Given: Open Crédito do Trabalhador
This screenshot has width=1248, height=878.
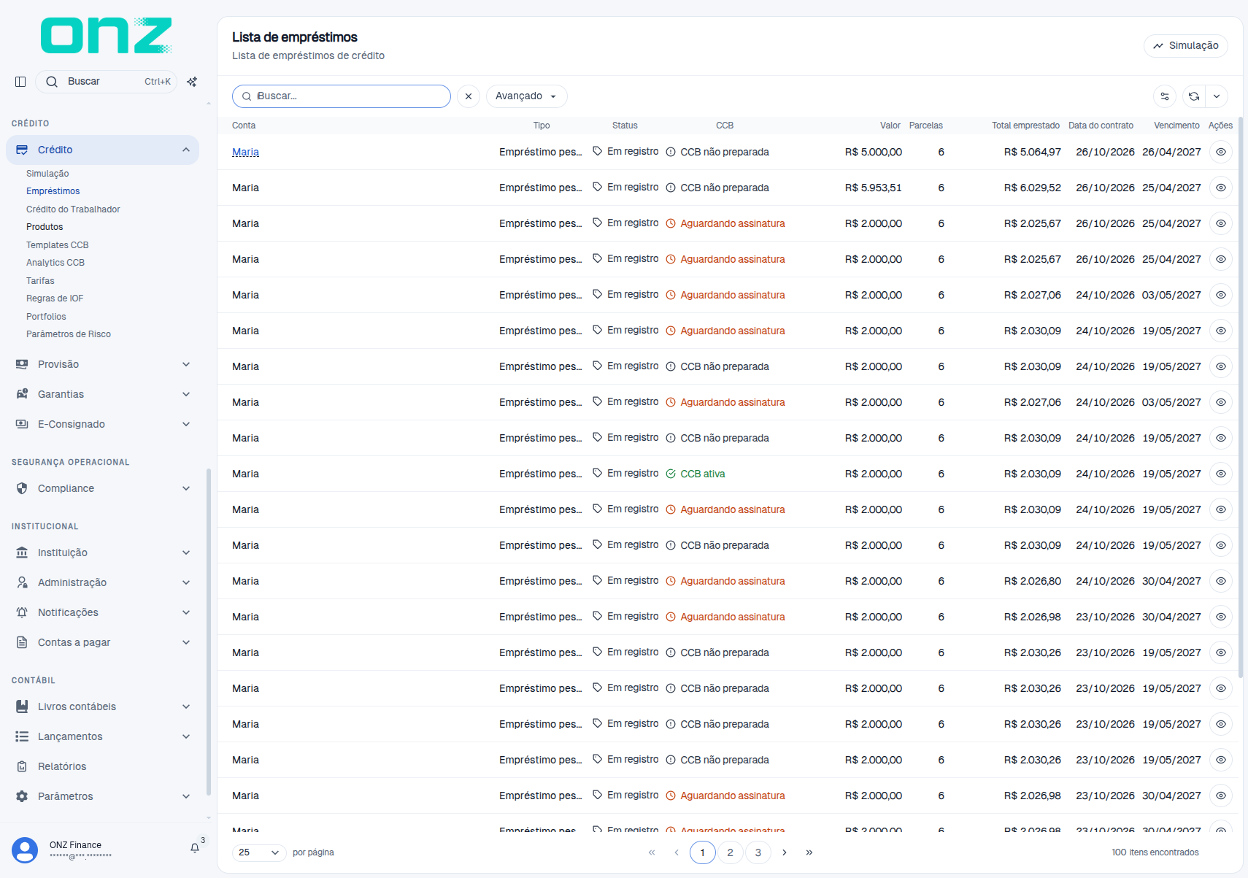Looking at the screenshot, I should [x=73, y=209].
